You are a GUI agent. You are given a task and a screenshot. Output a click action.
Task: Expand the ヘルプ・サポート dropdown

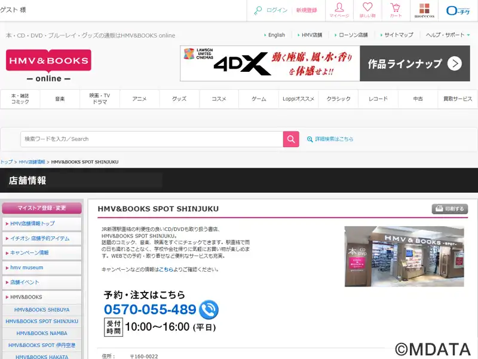coord(448,35)
